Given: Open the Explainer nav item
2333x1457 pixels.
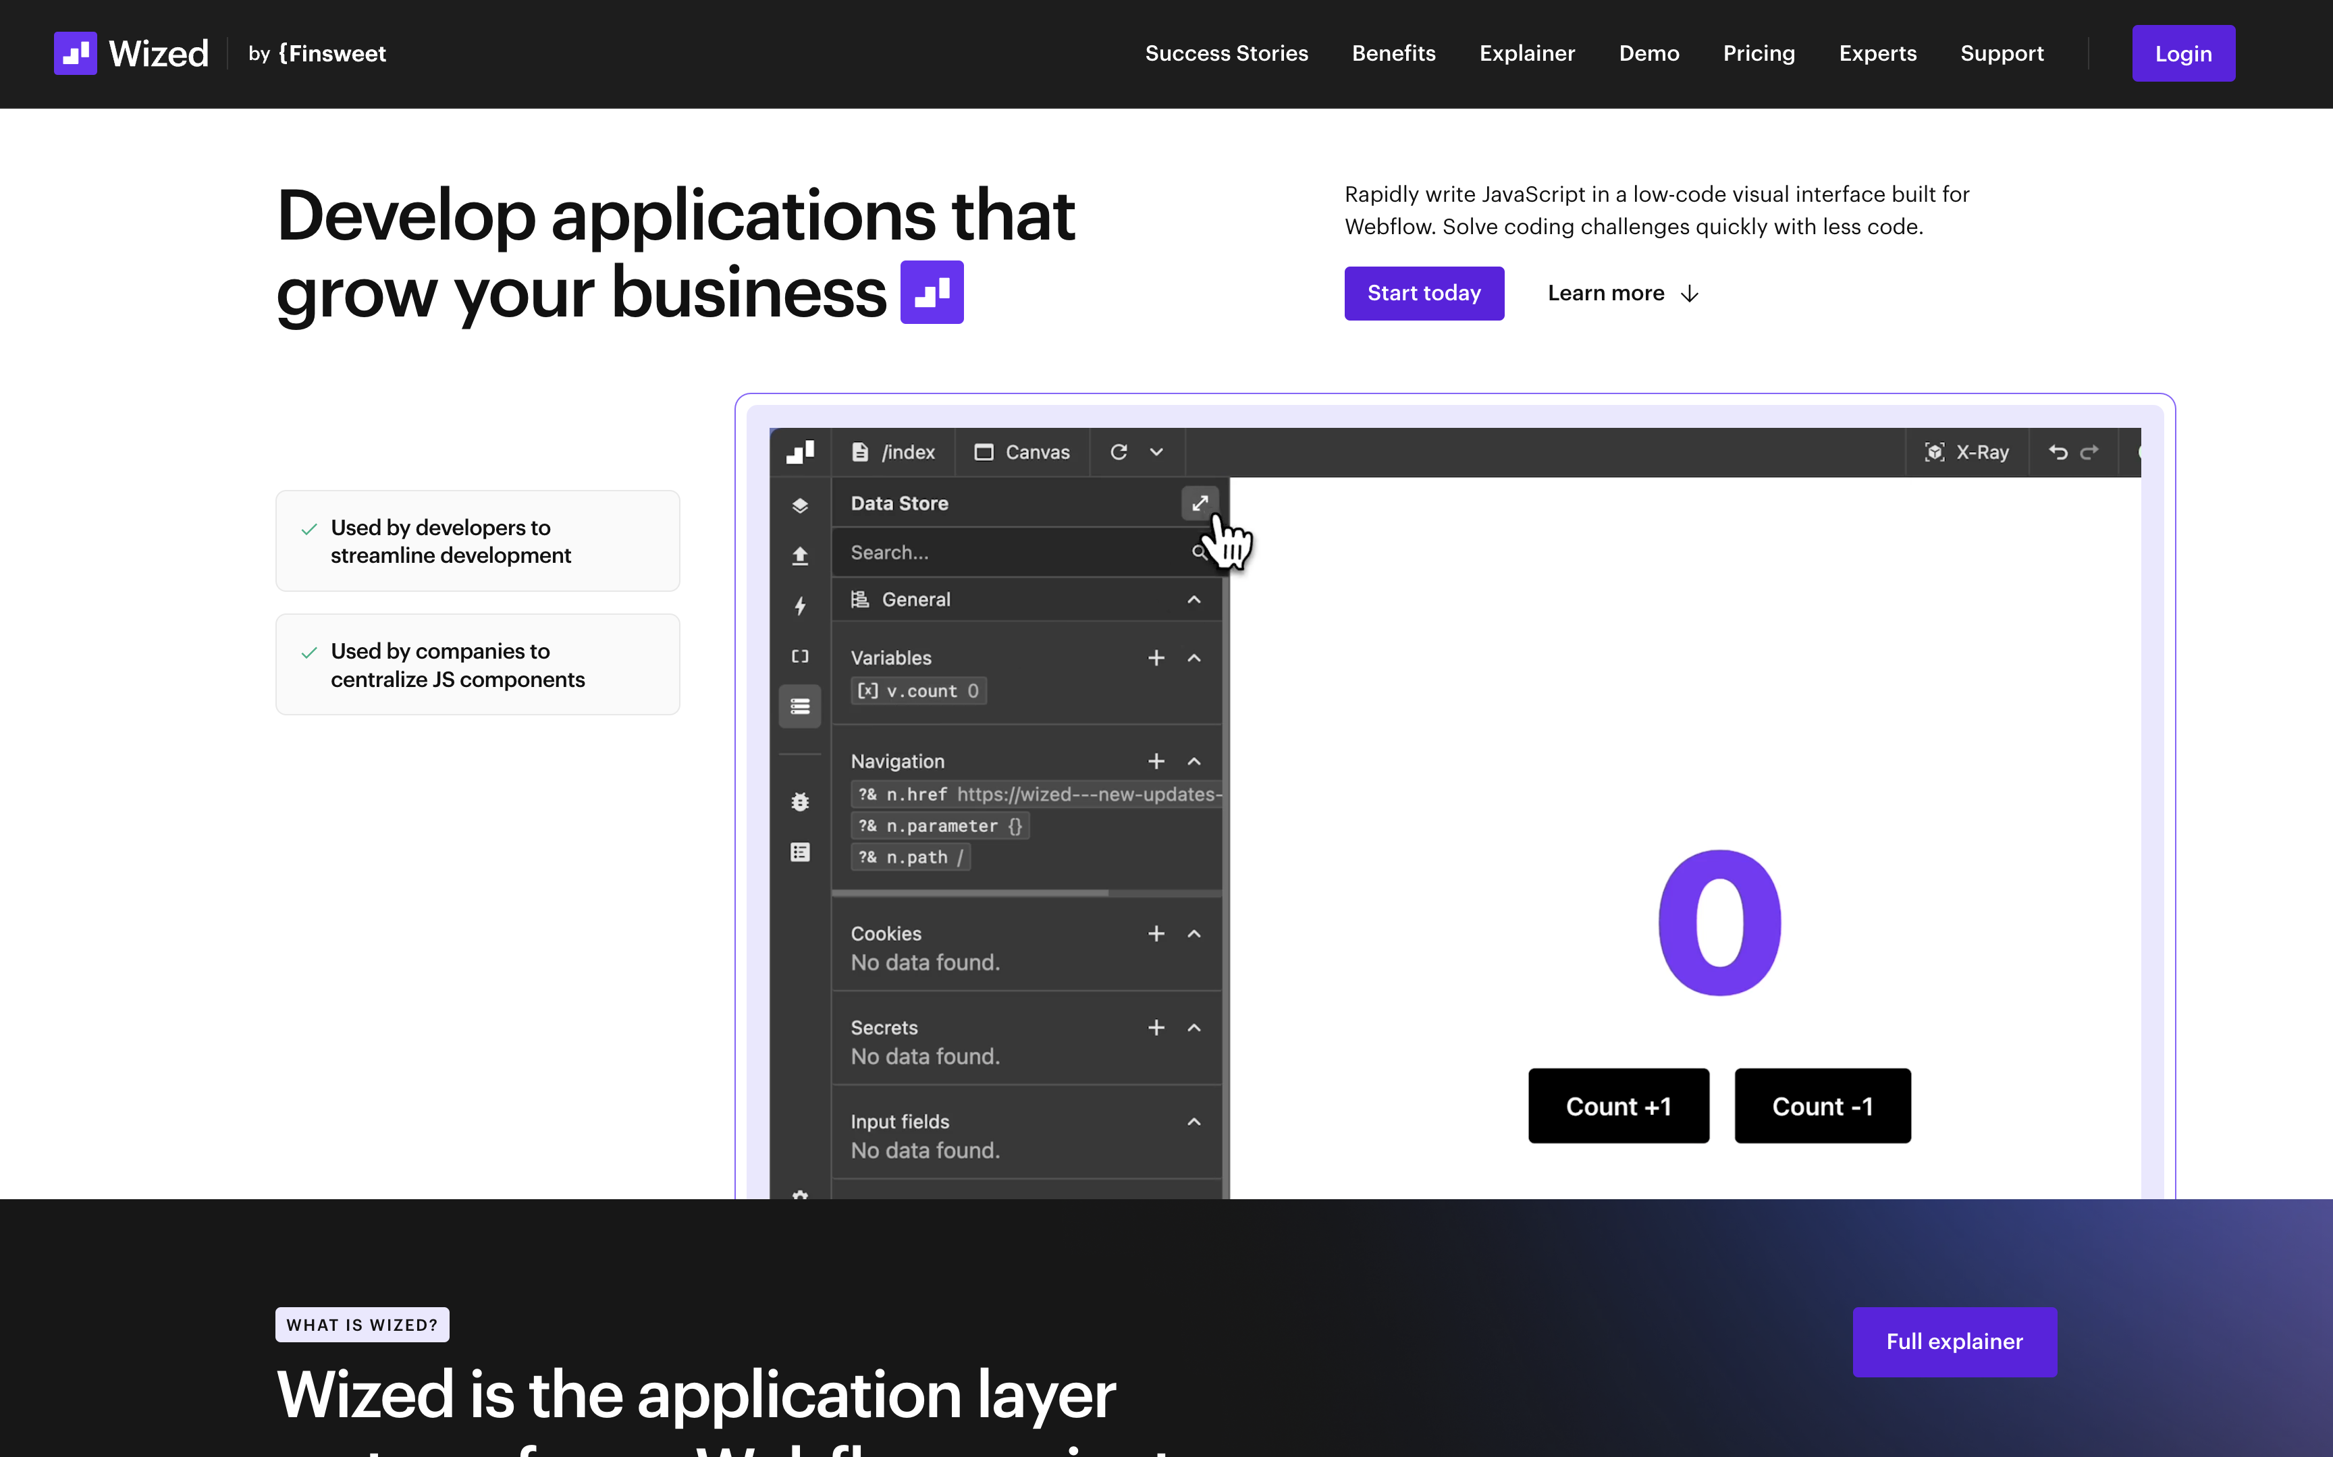Looking at the screenshot, I should (1526, 53).
